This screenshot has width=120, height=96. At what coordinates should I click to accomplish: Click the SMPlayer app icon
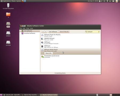(x=42, y=43)
